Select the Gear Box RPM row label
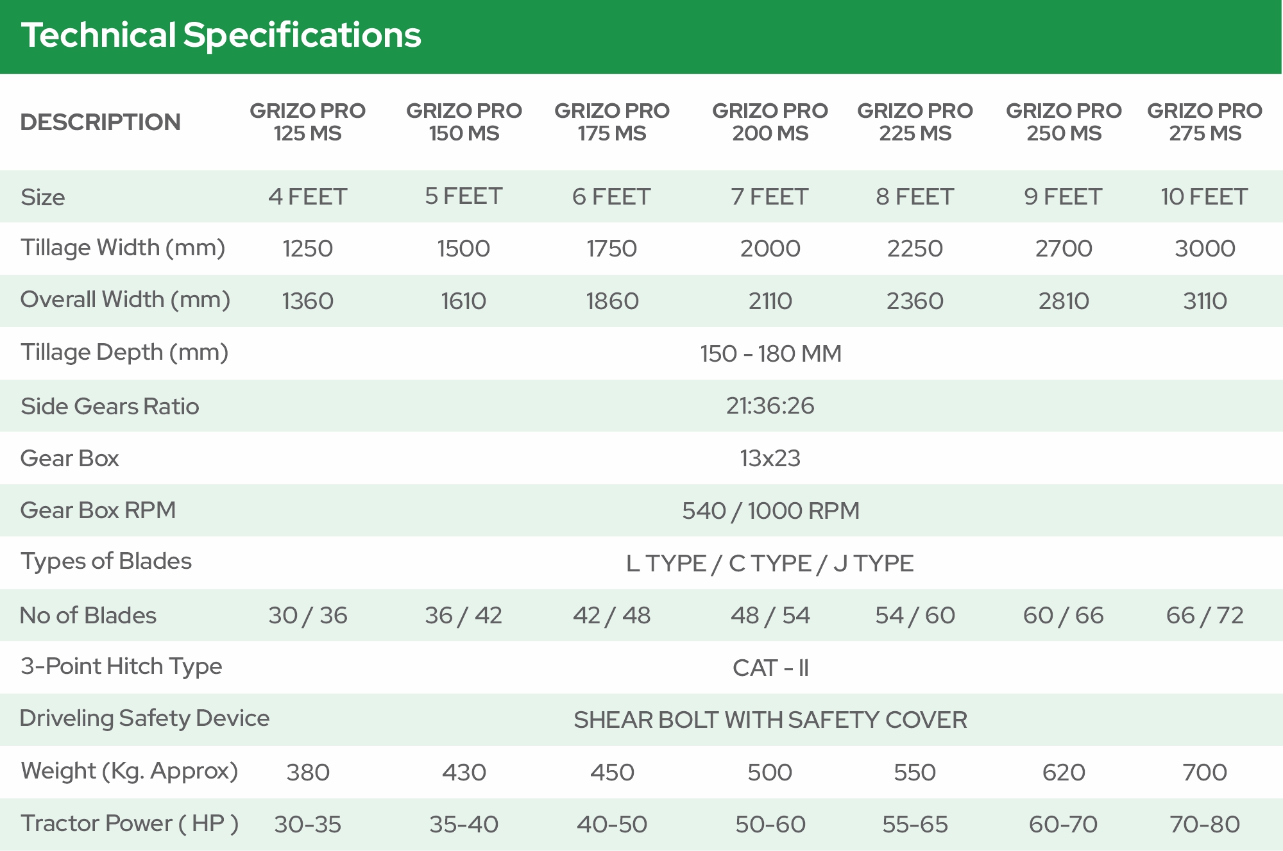This screenshot has width=1283, height=851. pos(98,510)
